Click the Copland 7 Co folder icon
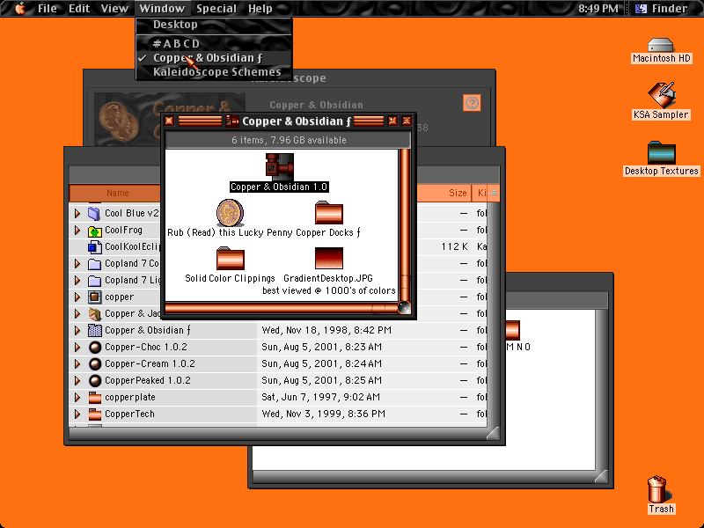 coord(94,263)
